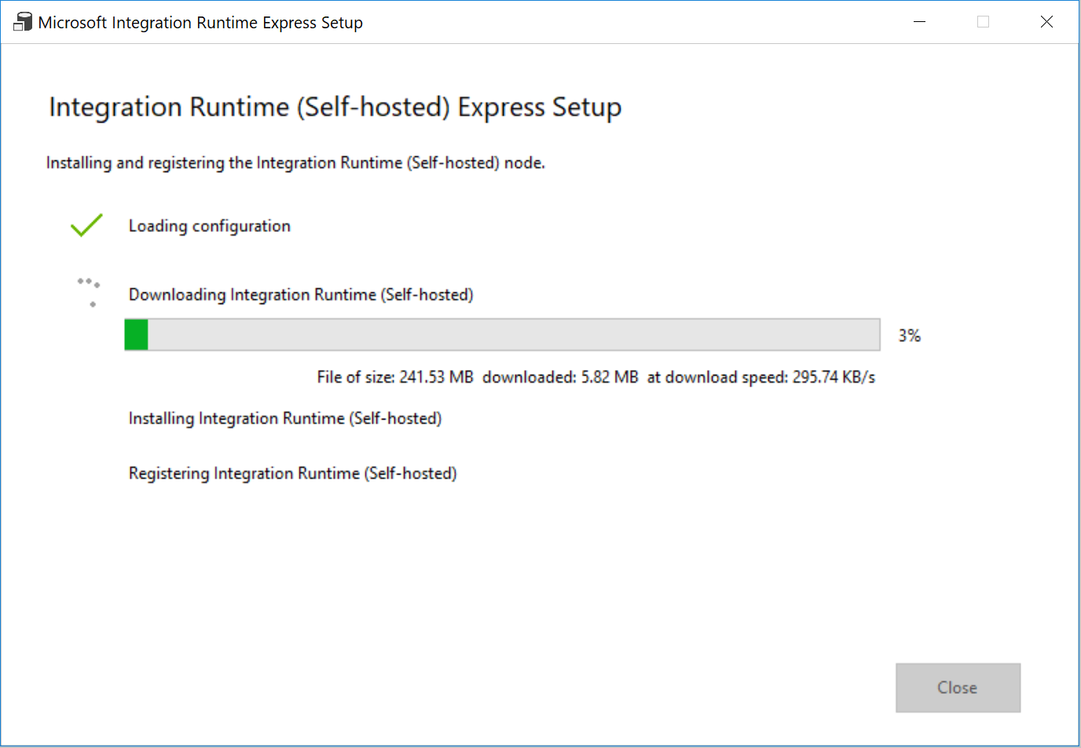Image resolution: width=1081 pixels, height=748 pixels.
Task: Select the Registering Integration Runtime step text
Action: [292, 473]
